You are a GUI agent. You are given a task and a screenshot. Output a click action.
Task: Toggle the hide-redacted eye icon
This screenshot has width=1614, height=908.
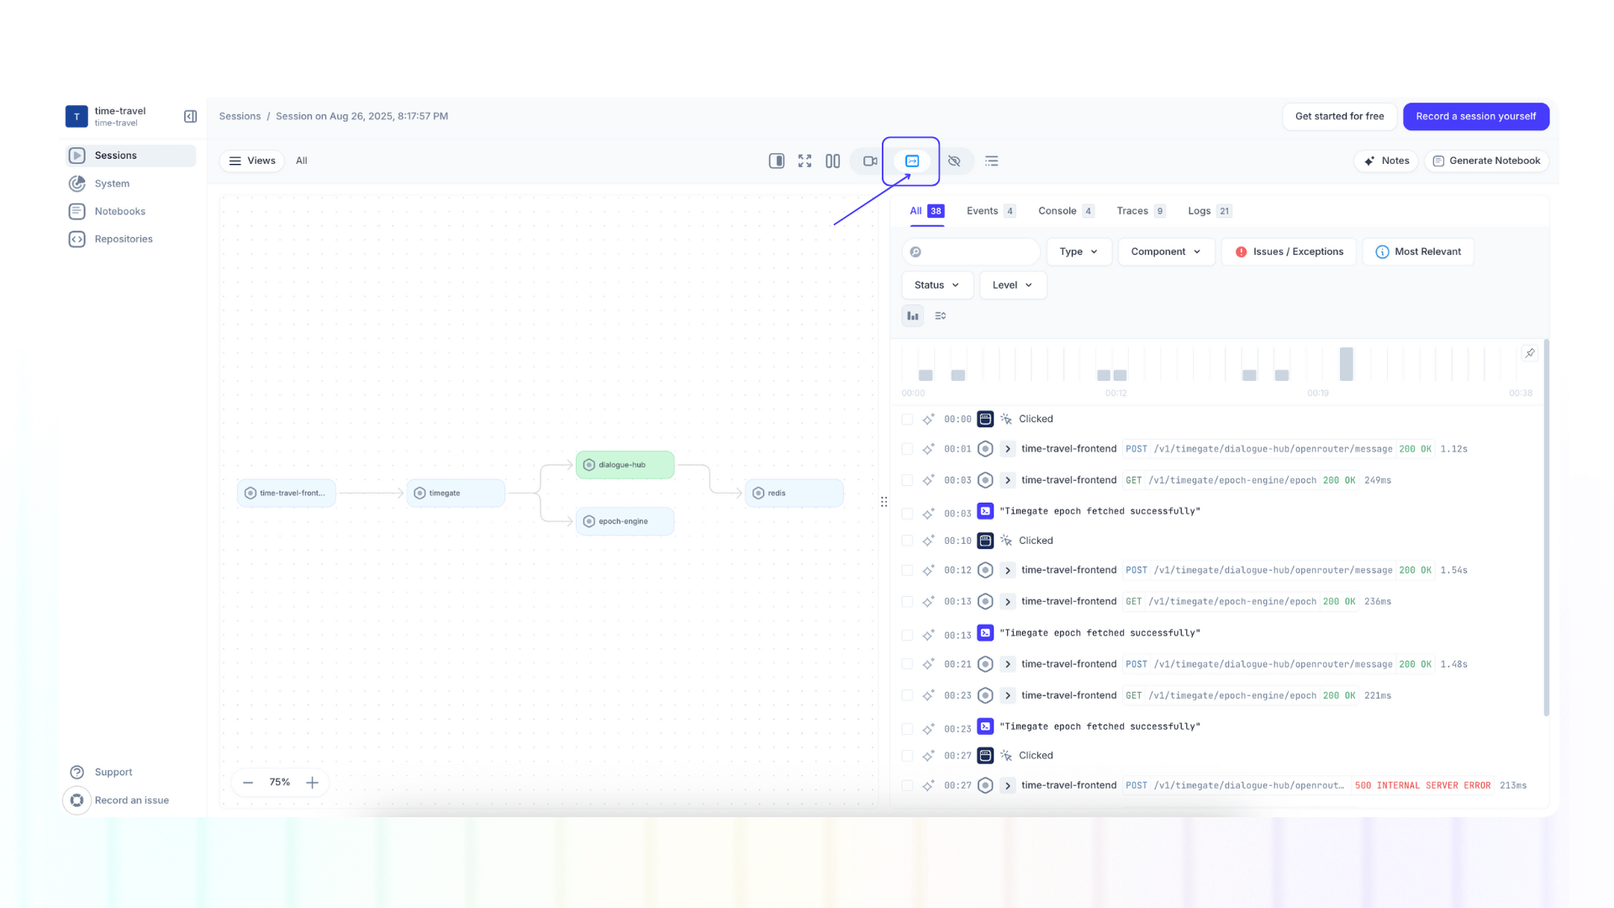955,161
